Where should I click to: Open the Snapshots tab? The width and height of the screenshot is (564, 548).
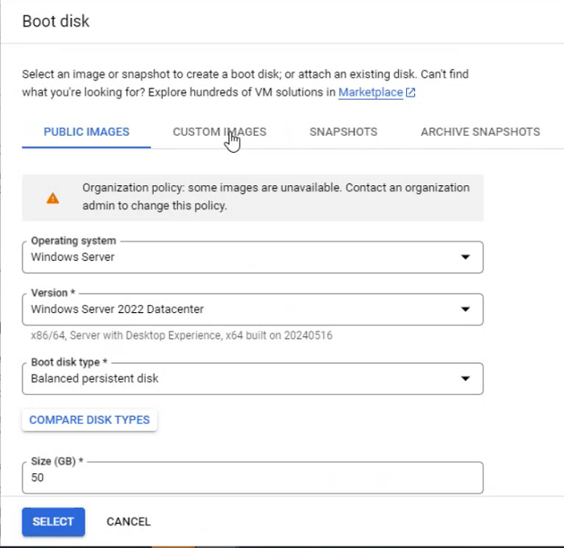coord(343,132)
